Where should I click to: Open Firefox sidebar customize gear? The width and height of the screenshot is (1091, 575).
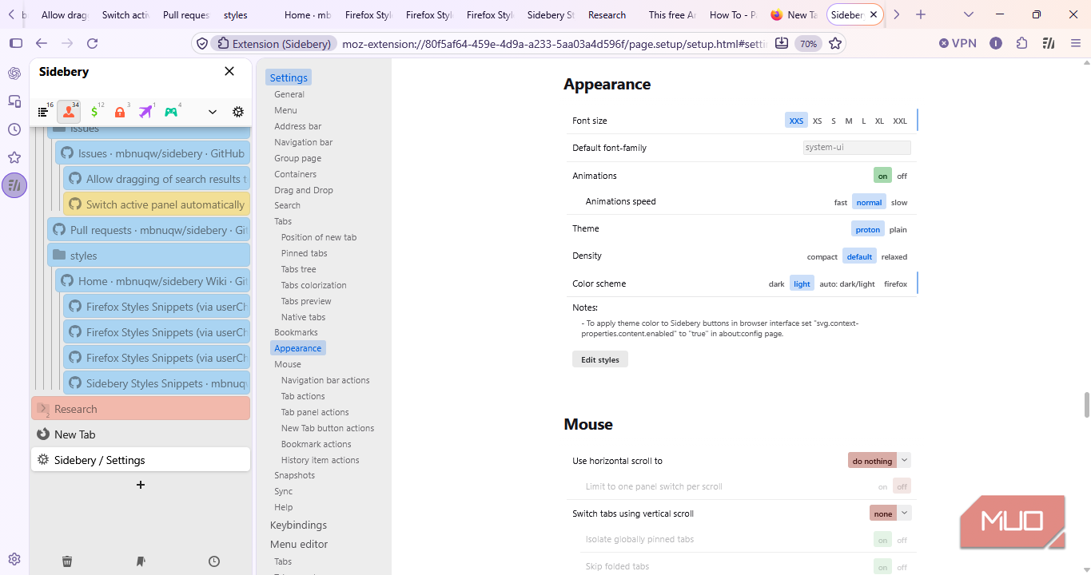[14, 559]
